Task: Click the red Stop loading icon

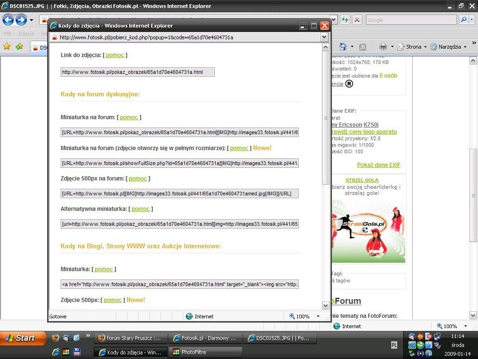Action: pyautogui.click(x=357, y=20)
